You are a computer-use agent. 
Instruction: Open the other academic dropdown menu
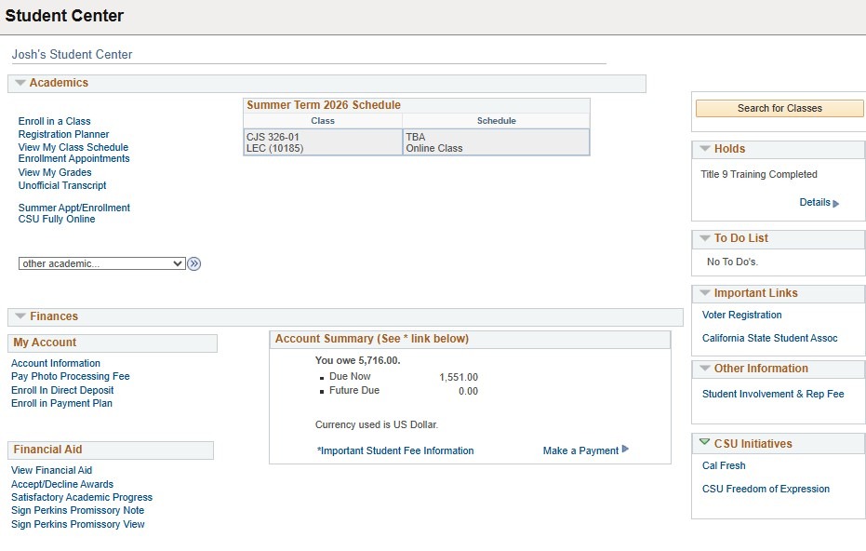click(102, 263)
